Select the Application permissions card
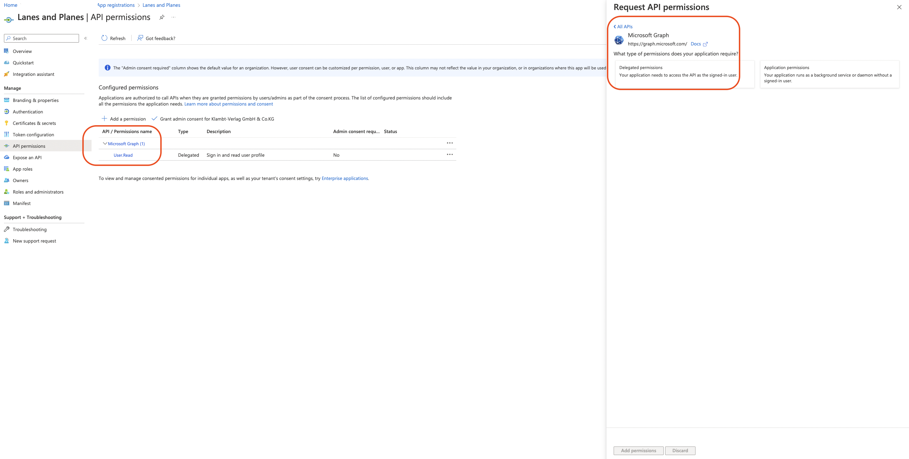The image size is (909, 459). (x=829, y=74)
